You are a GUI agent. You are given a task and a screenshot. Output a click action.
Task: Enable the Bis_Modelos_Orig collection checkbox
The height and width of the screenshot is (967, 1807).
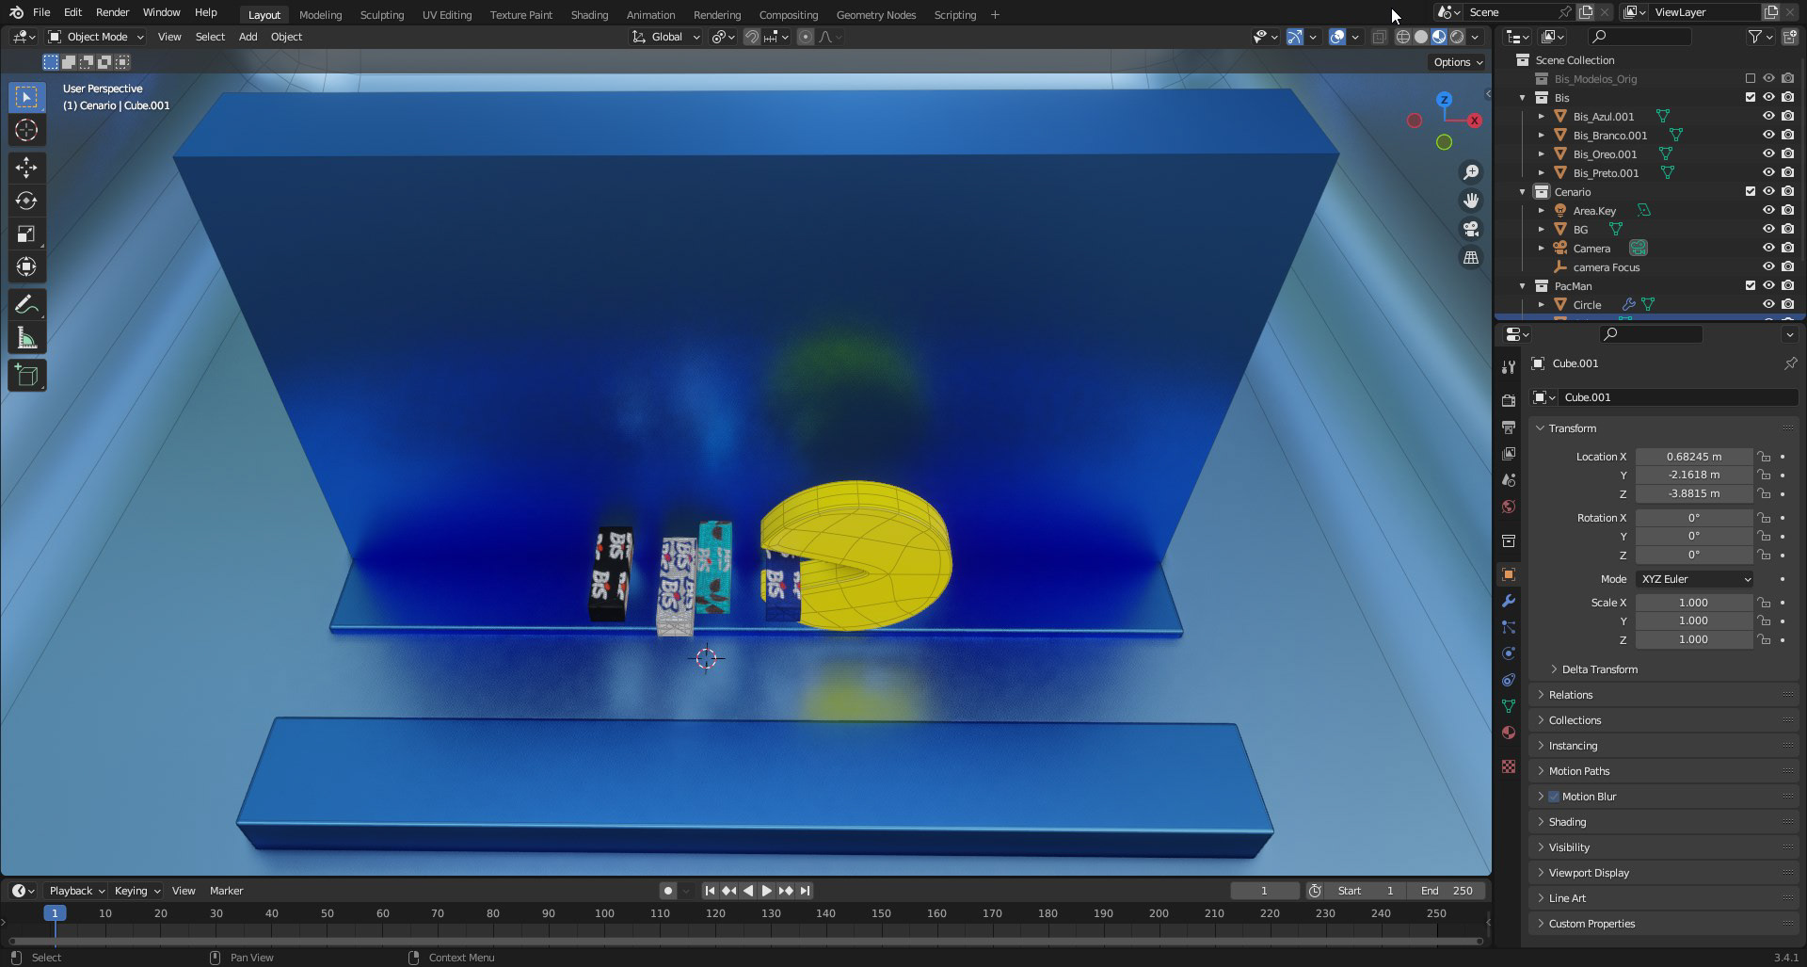click(1751, 79)
